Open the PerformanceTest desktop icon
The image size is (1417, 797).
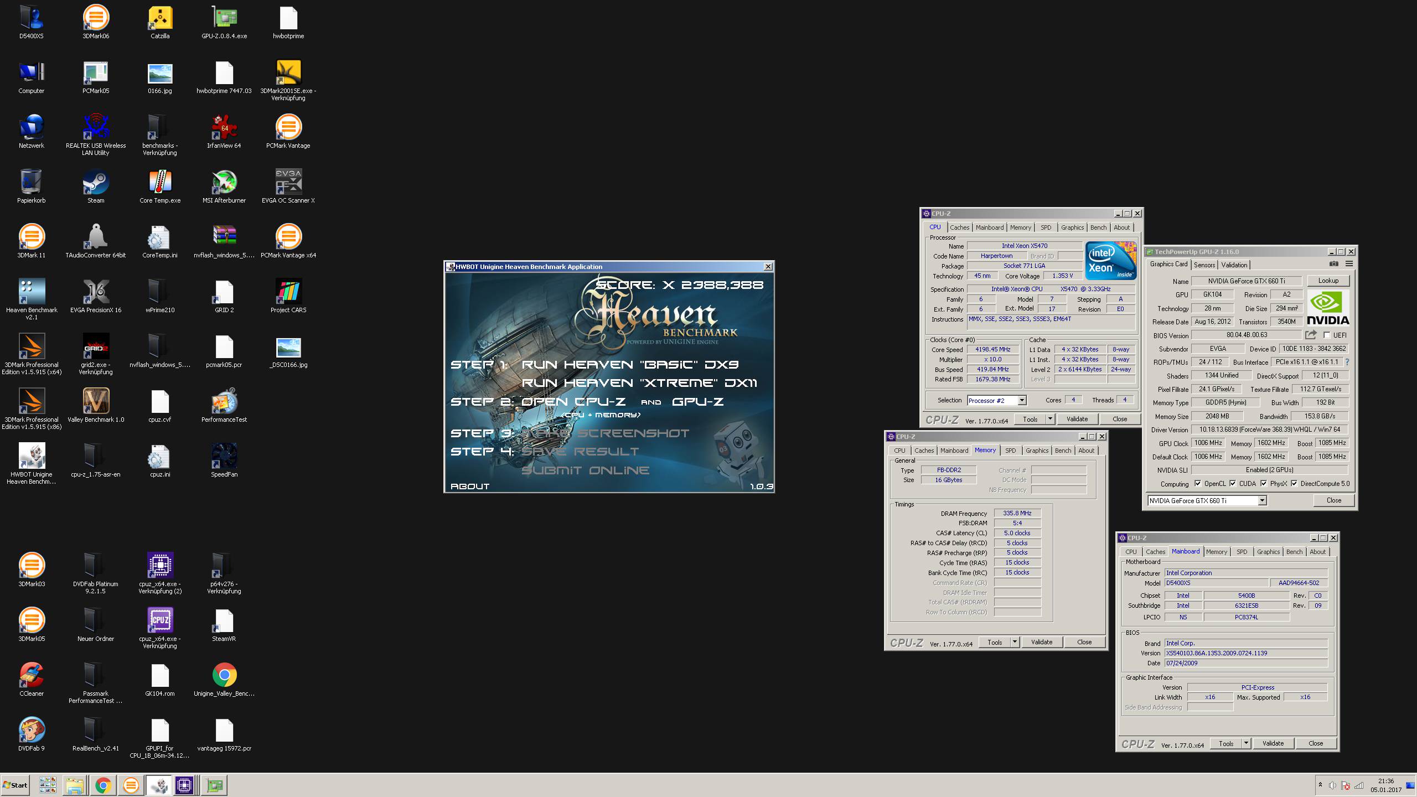point(224,406)
